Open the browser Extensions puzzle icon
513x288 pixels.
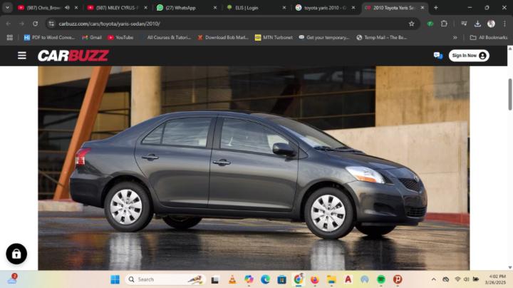click(x=444, y=24)
